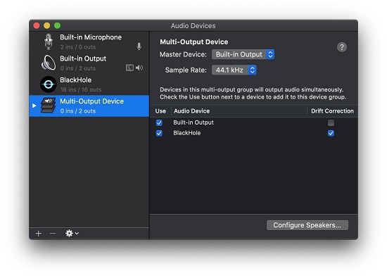Click the Multi-Output Device heading title
The image size is (387, 278).
point(194,42)
